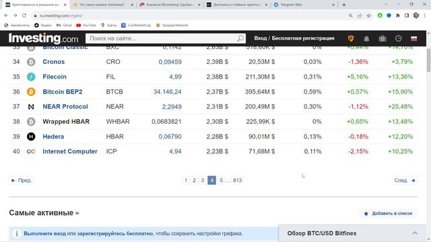Click the Investing.com logo
This screenshot has width=431, height=242.
43,38
